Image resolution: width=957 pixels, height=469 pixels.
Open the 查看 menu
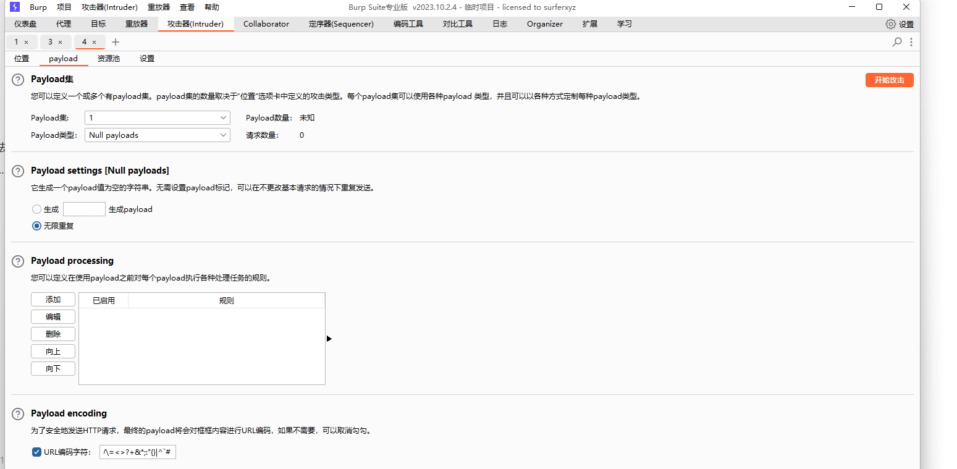point(187,7)
